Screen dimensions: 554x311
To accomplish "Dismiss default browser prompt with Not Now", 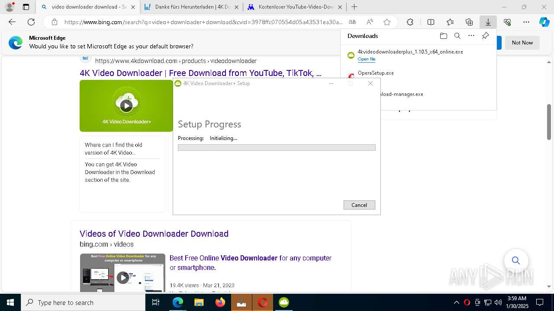I will coord(522,43).
